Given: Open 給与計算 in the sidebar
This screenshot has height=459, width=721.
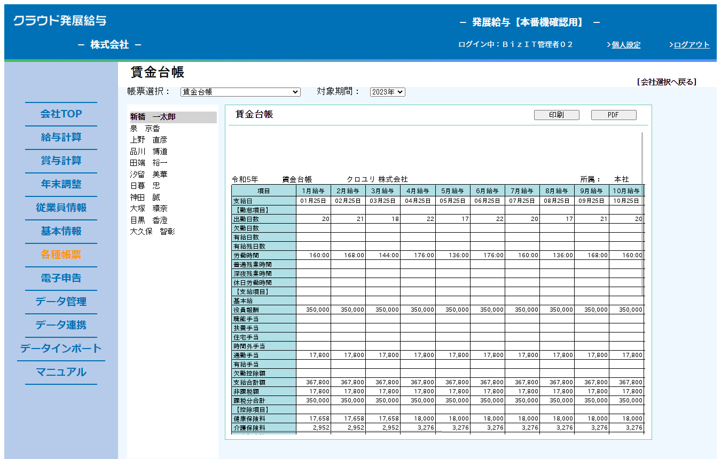Looking at the screenshot, I should pyautogui.click(x=61, y=137).
